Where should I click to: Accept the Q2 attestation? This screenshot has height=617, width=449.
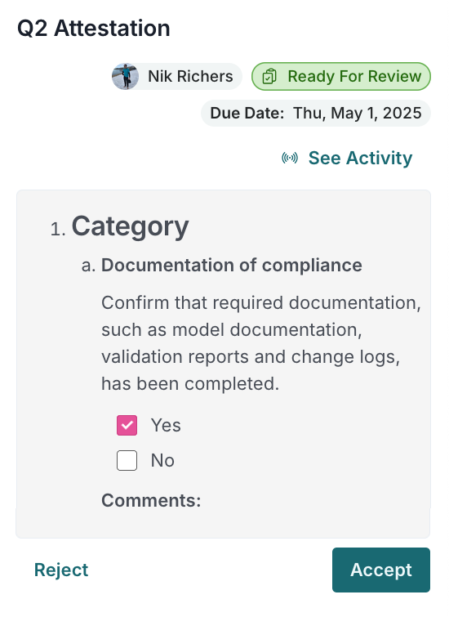tap(381, 570)
